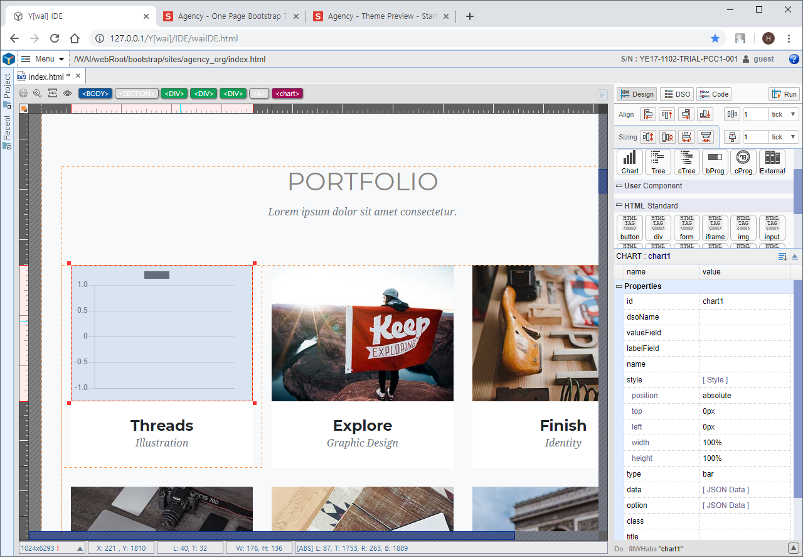
Task: Toggle the OFF switch in editor toolbar
Action: point(53,94)
